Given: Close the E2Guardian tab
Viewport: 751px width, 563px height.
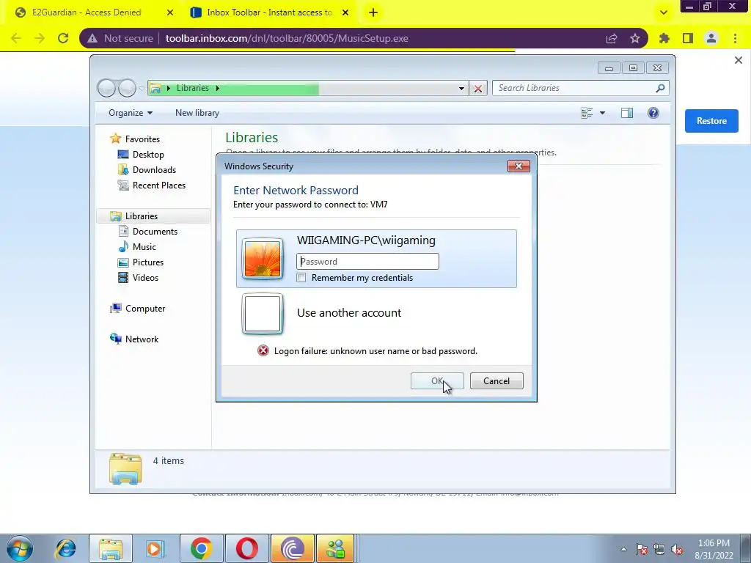Looking at the screenshot, I should (x=170, y=13).
